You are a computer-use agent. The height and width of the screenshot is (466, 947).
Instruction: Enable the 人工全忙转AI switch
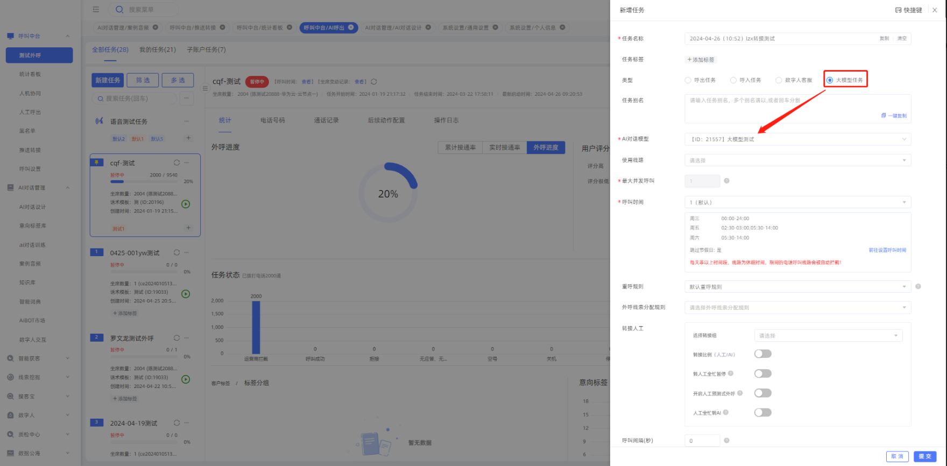point(762,413)
